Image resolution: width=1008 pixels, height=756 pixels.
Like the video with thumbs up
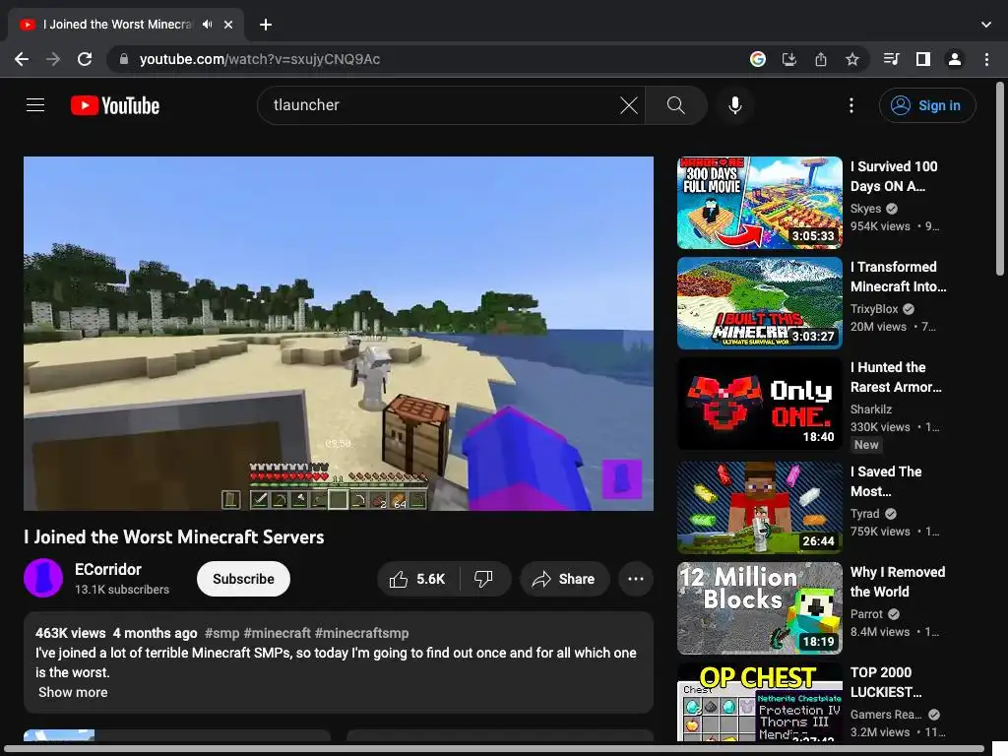tap(417, 579)
